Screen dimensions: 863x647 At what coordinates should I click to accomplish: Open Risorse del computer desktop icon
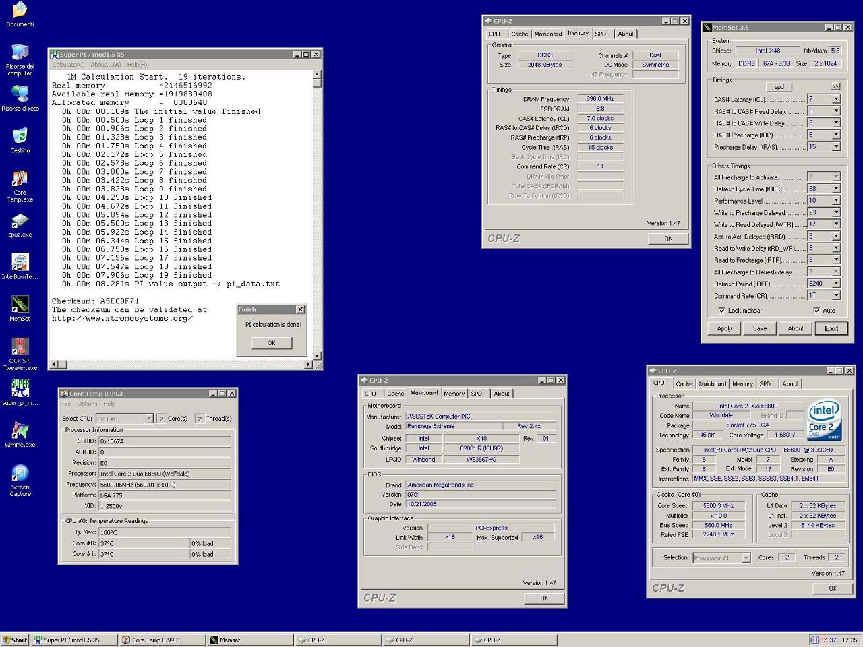click(20, 59)
